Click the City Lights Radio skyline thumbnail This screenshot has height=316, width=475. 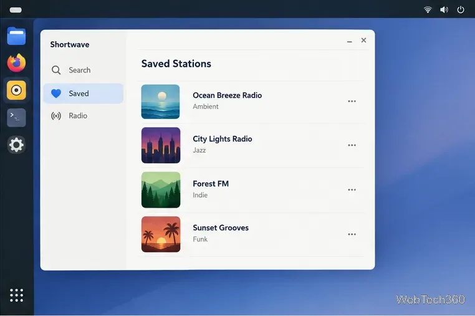(x=161, y=145)
